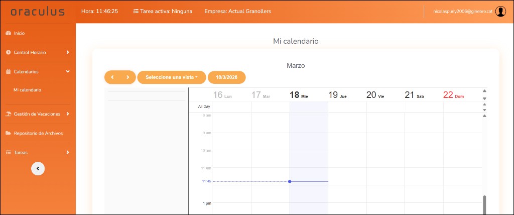514x215 pixels.
Task: Select the 21 Sab day header
Action: 414,95
